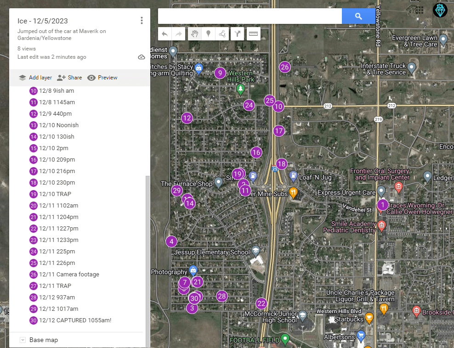
Task: Click the cloud saved-to-Drive status icon
Action: click(x=142, y=57)
